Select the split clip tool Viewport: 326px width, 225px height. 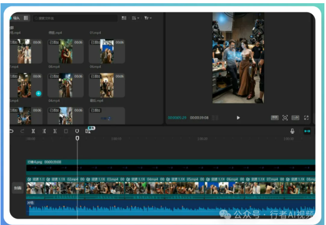pyautogui.click(x=33, y=131)
